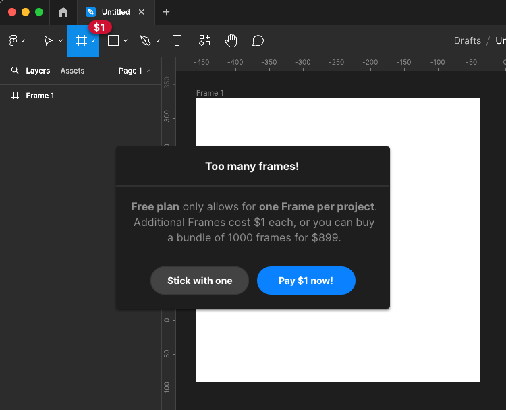Expand the Move tool dropdown chevron
Image resolution: width=506 pixels, height=410 pixels.
60,40
